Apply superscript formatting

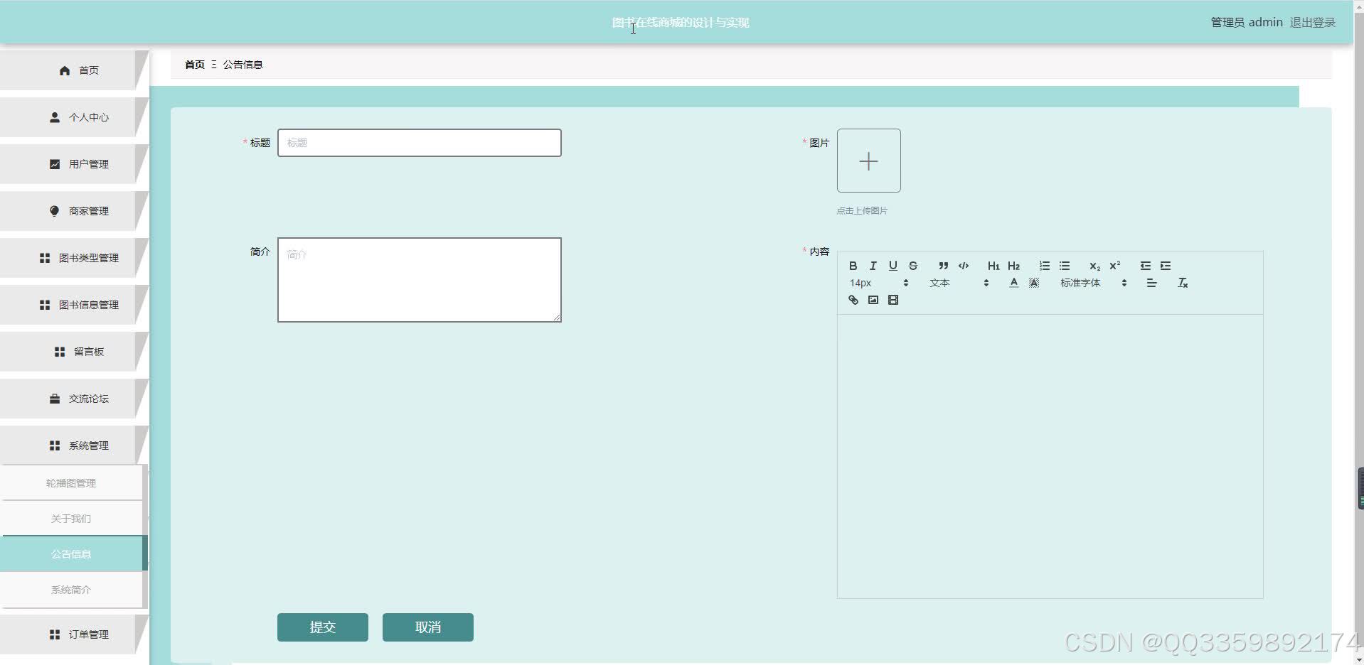coord(1115,266)
